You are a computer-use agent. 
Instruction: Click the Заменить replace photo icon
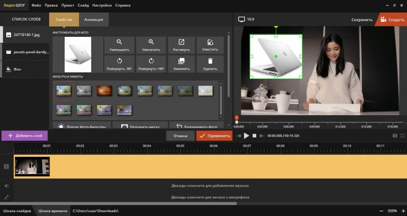(181, 64)
